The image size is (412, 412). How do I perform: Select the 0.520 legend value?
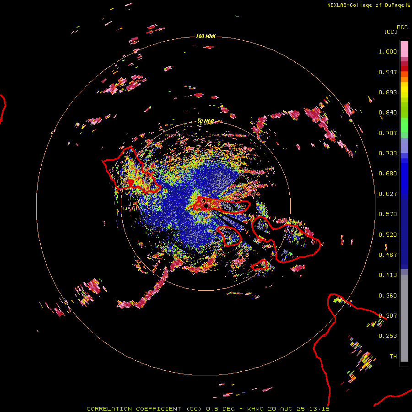point(388,235)
